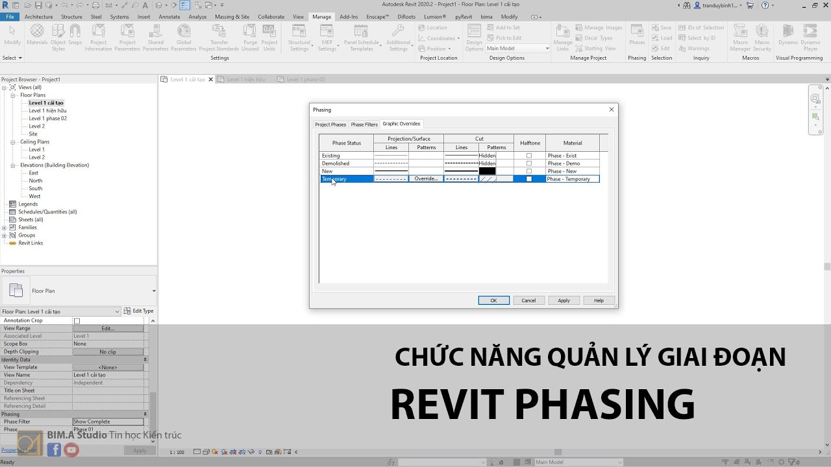The image size is (831, 467).
Task: Toggle Halftone checkbox for Demolished phase status
Action: click(529, 163)
